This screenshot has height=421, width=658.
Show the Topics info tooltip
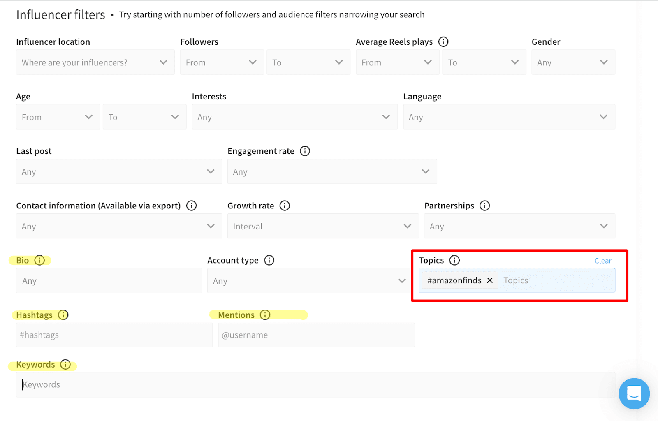pos(454,260)
